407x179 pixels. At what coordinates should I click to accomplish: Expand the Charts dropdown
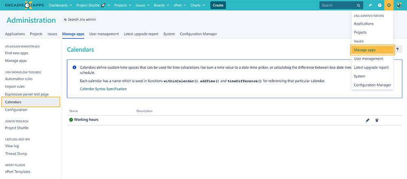point(197,5)
